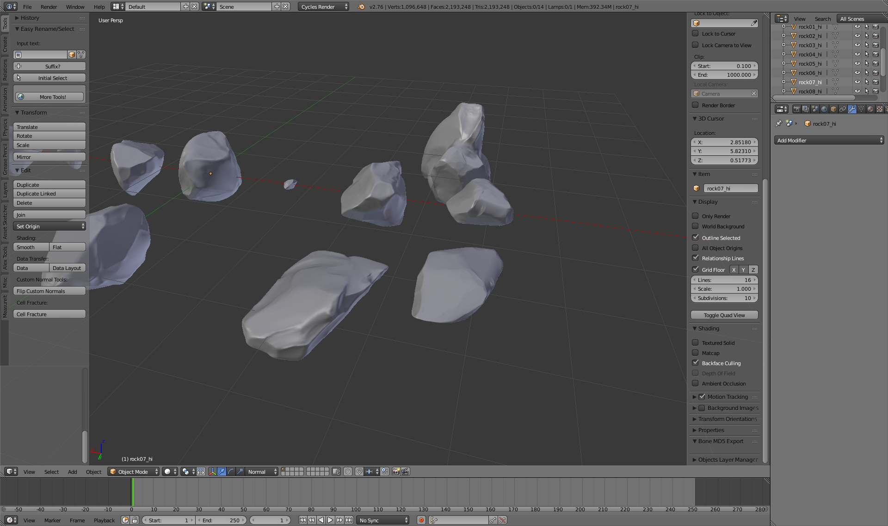Open the Add menu in 3D view header
The width and height of the screenshot is (888, 526).
tap(72, 472)
